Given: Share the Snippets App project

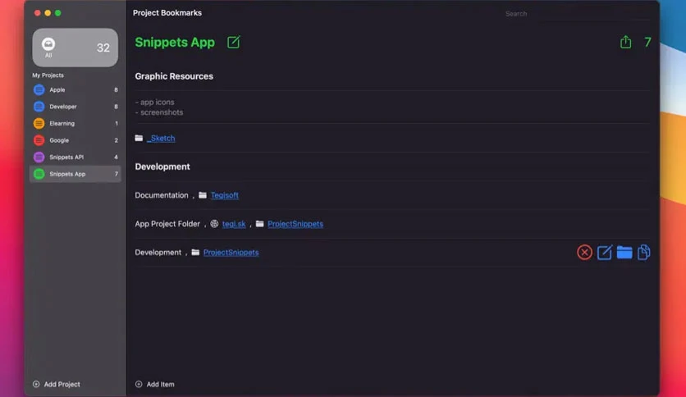Looking at the screenshot, I should (x=625, y=42).
